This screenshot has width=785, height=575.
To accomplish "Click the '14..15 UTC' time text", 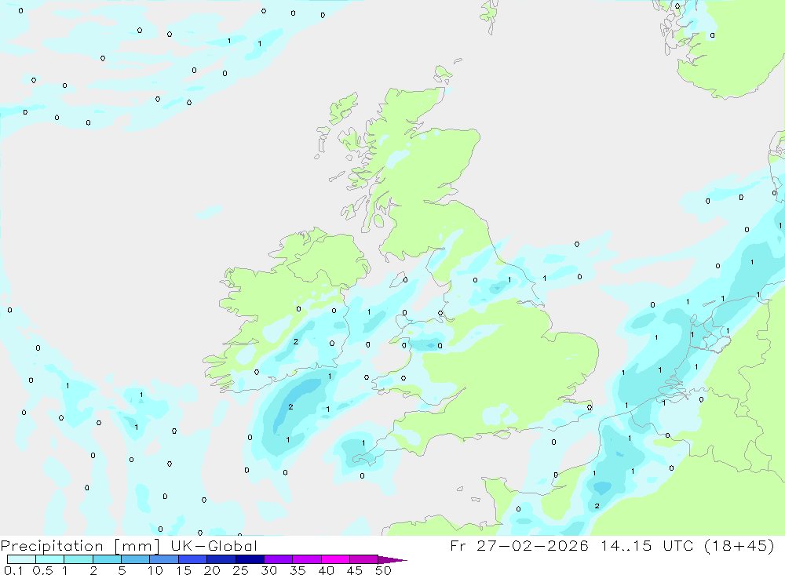I will point(648,545).
